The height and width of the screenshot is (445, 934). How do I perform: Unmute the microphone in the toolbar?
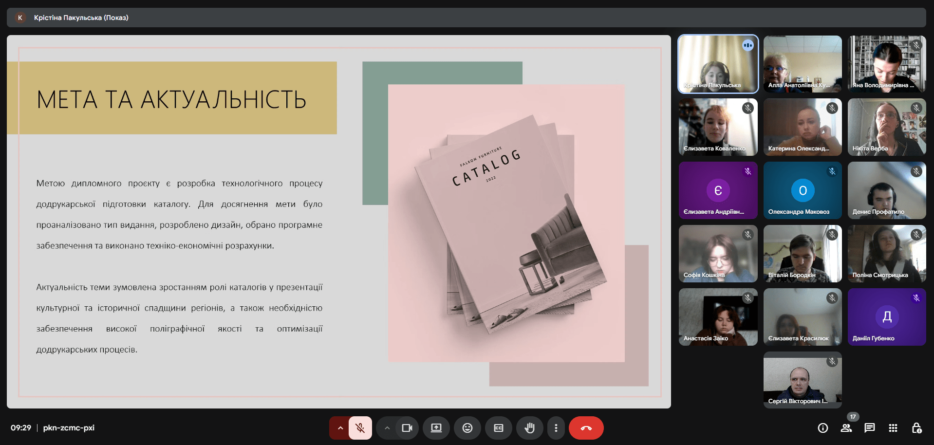360,428
